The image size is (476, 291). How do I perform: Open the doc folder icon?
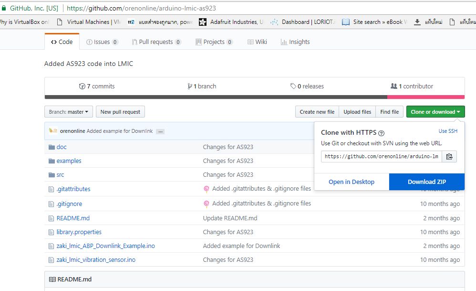(x=52, y=147)
